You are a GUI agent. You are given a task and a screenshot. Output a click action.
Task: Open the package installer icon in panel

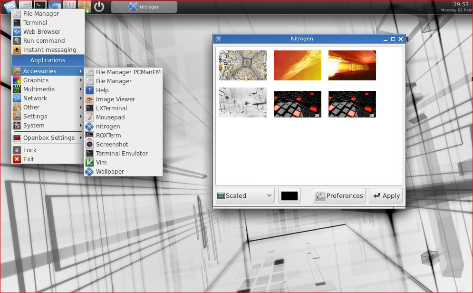pyautogui.click(x=84, y=6)
